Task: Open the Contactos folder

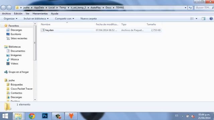Action: [x=16, y=93]
